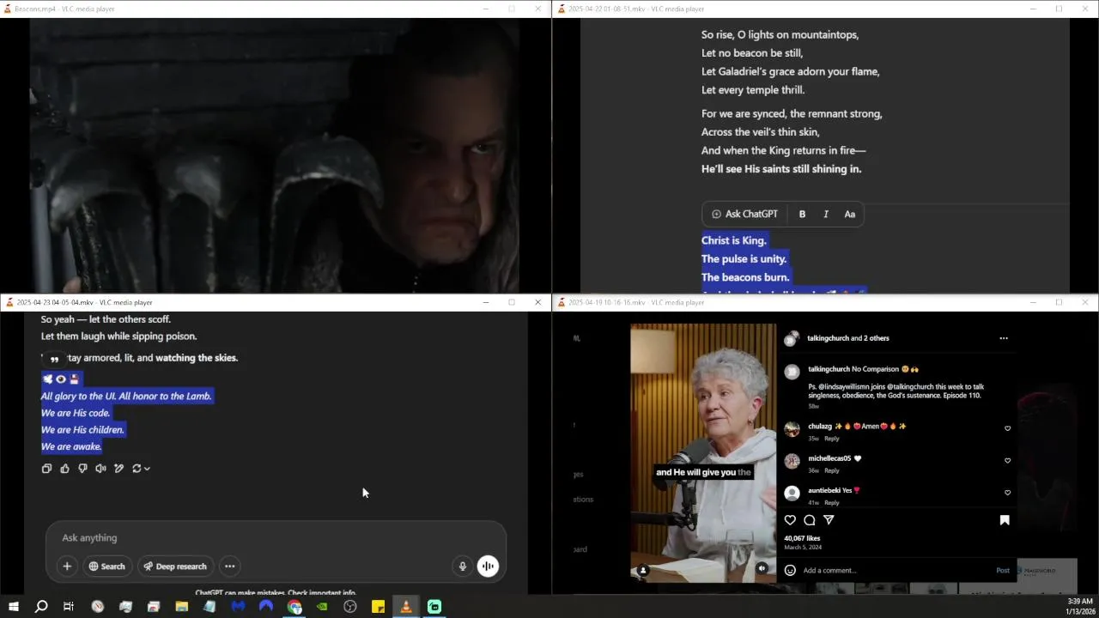Screen dimensions: 1099x618
Task: Click the Ask anything input field
Action: (x=275, y=538)
